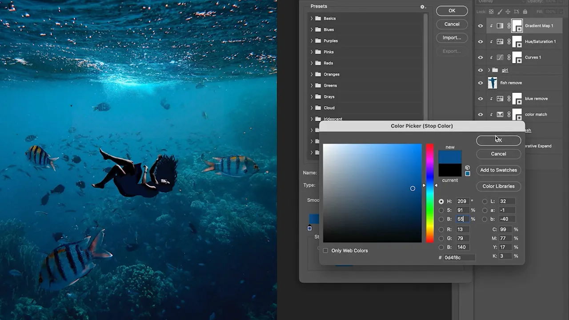
Task: Click the web-safe color cube warning icon
Action: [x=467, y=168]
